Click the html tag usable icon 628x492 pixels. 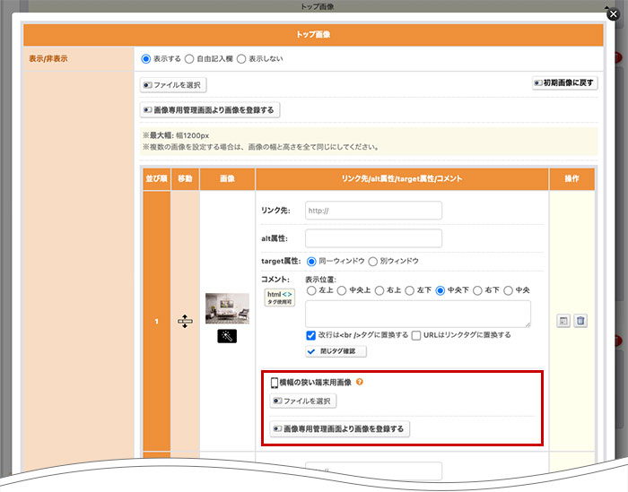coord(278,298)
